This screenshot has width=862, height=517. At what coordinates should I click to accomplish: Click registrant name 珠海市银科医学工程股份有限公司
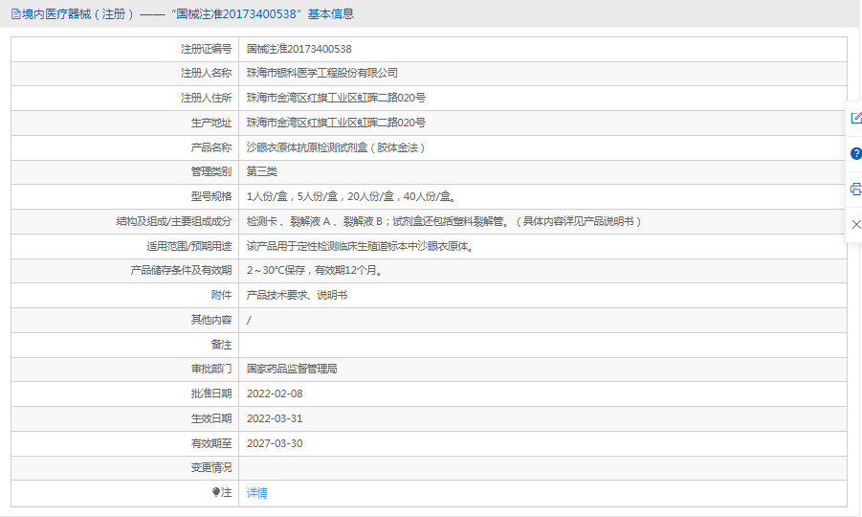[x=321, y=73]
